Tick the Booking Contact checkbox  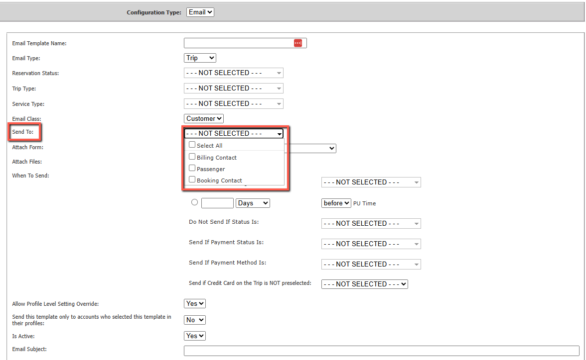(192, 180)
